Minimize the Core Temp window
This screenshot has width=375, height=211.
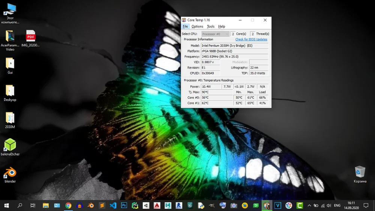tap(240, 20)
